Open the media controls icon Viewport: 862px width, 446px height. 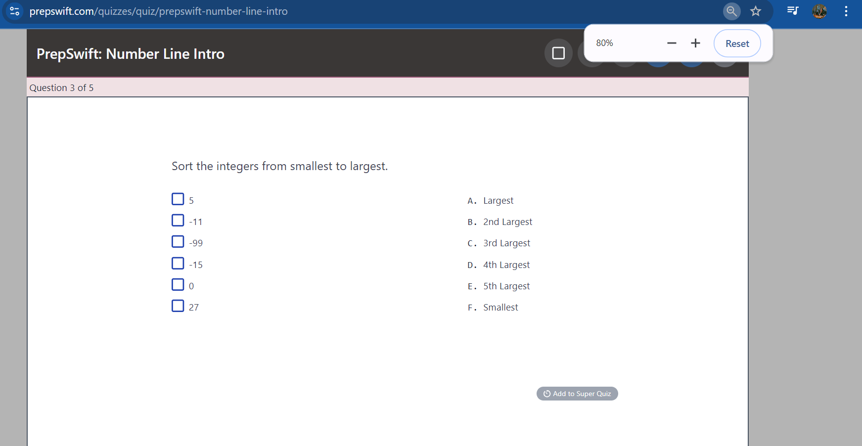(x=792, y=11)
